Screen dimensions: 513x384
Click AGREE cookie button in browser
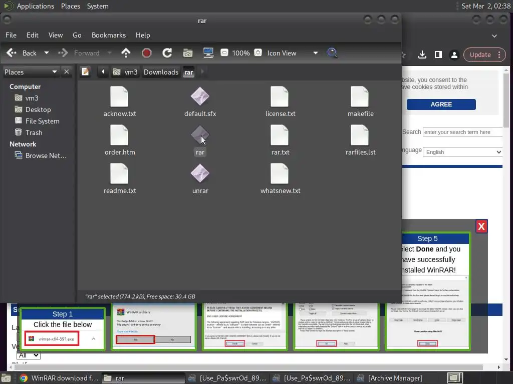[x=441, y=104]
